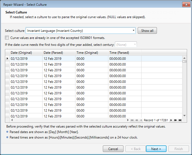The width and height of the screenshot is (192, 155).
Task: Skip to the last record
Action: tap(180, 120)
